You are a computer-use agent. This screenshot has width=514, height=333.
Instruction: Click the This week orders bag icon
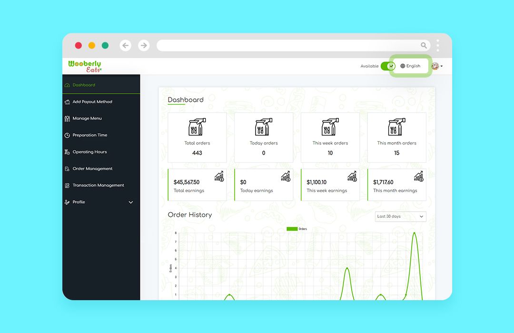(x=330, y=127)
